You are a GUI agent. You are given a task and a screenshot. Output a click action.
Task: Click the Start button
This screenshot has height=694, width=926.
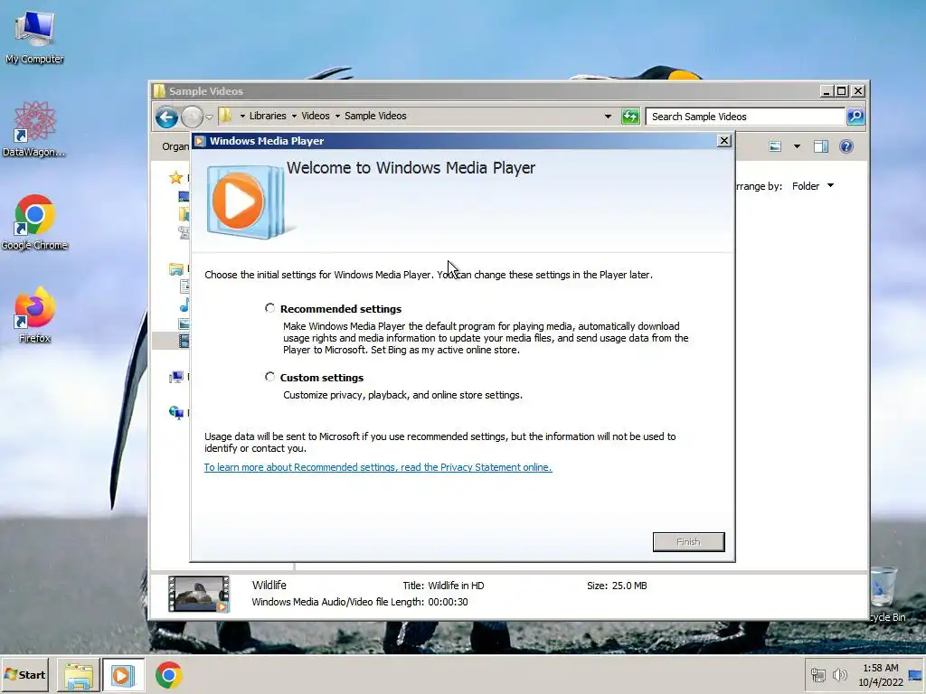(x=24, y=674)
